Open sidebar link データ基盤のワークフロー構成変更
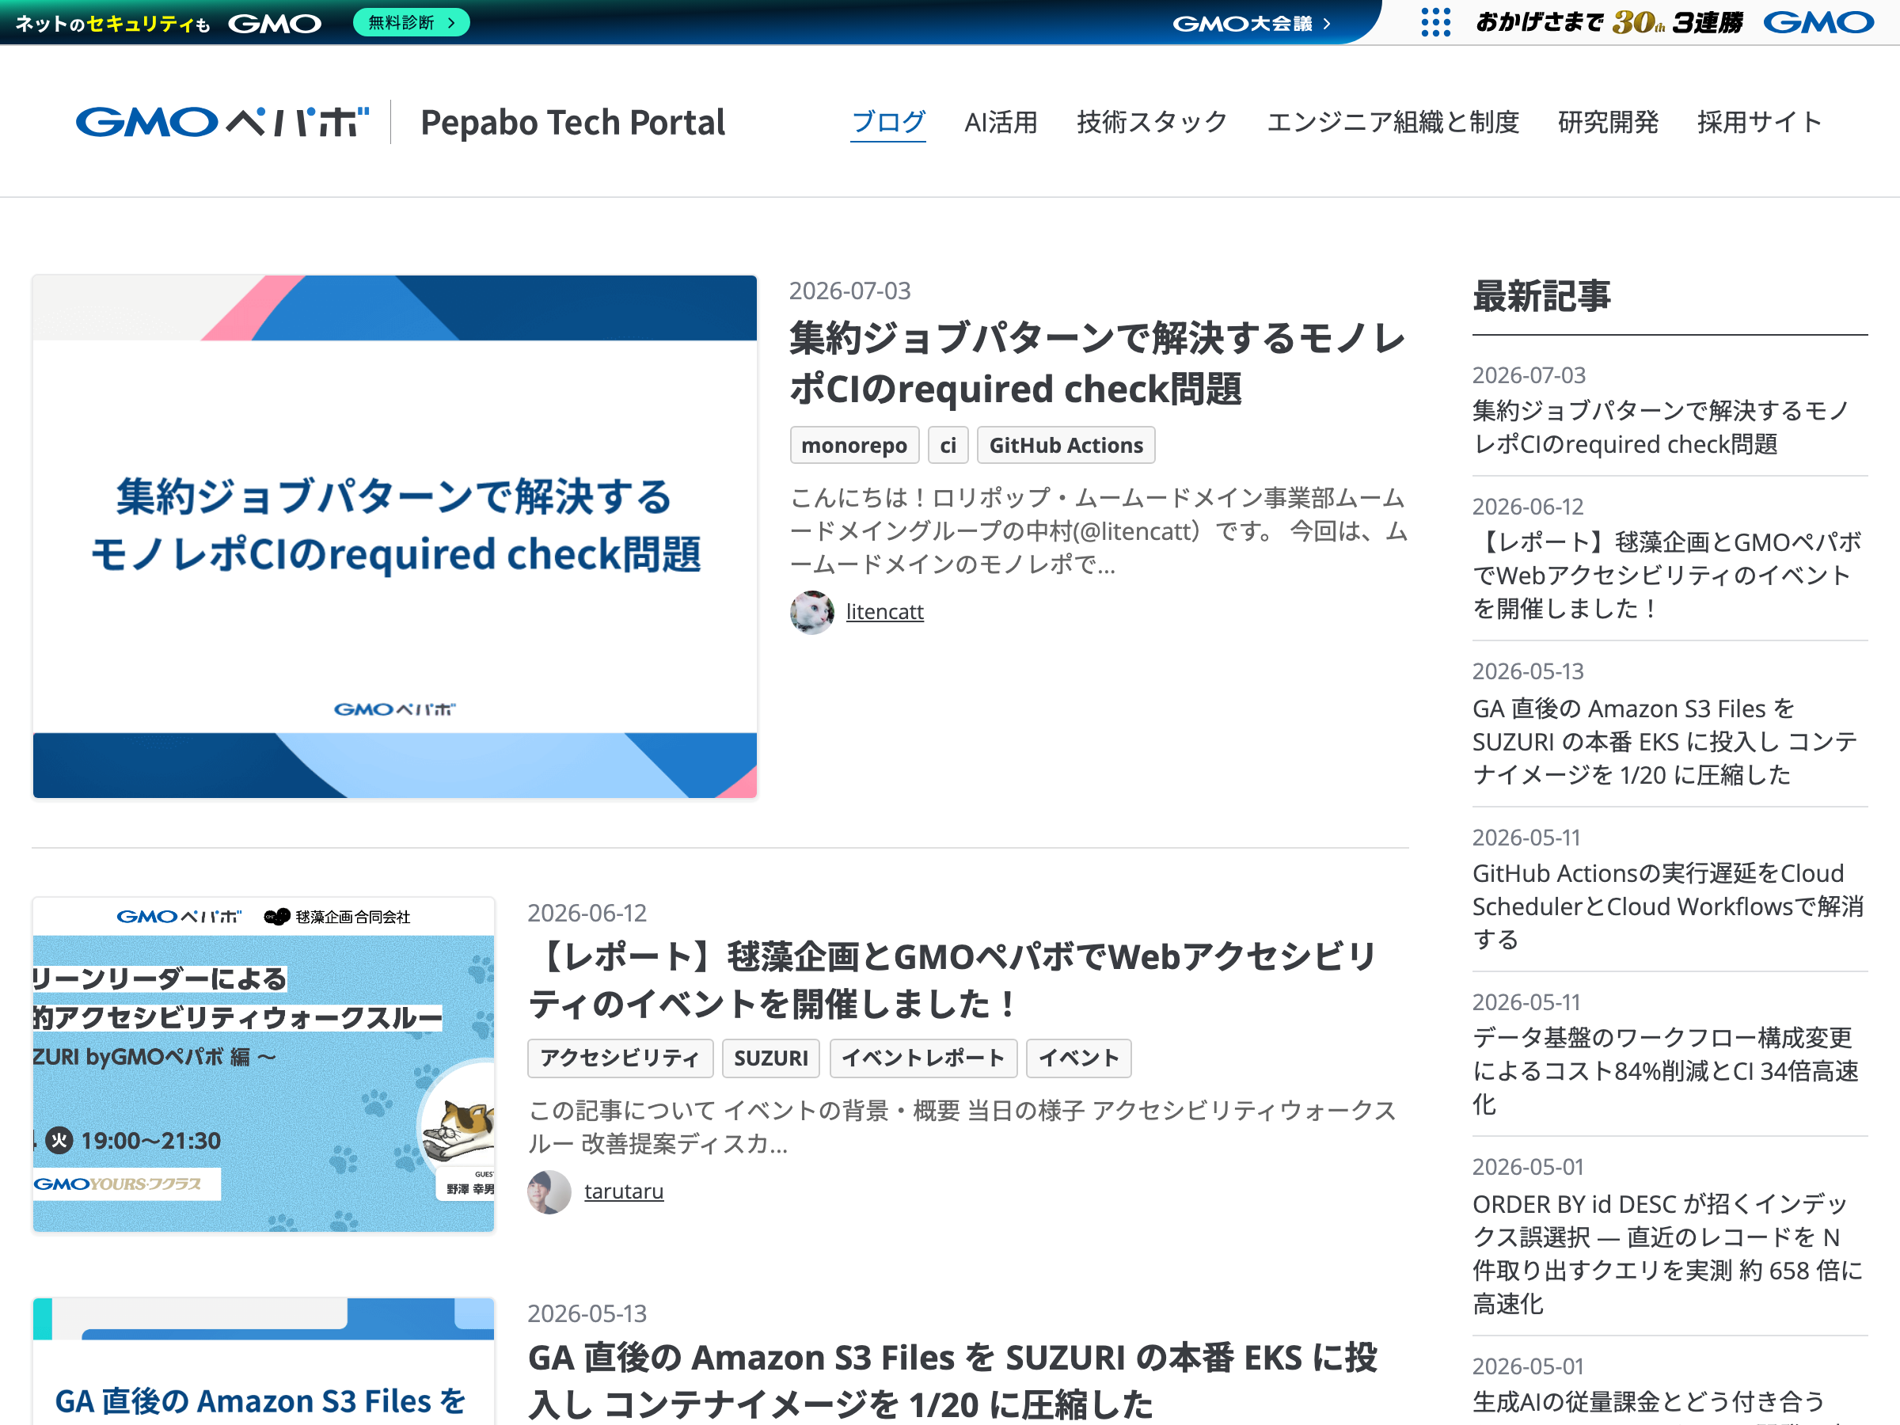Screen dimensions: 1900x1425 (x=1665, y=1071)
